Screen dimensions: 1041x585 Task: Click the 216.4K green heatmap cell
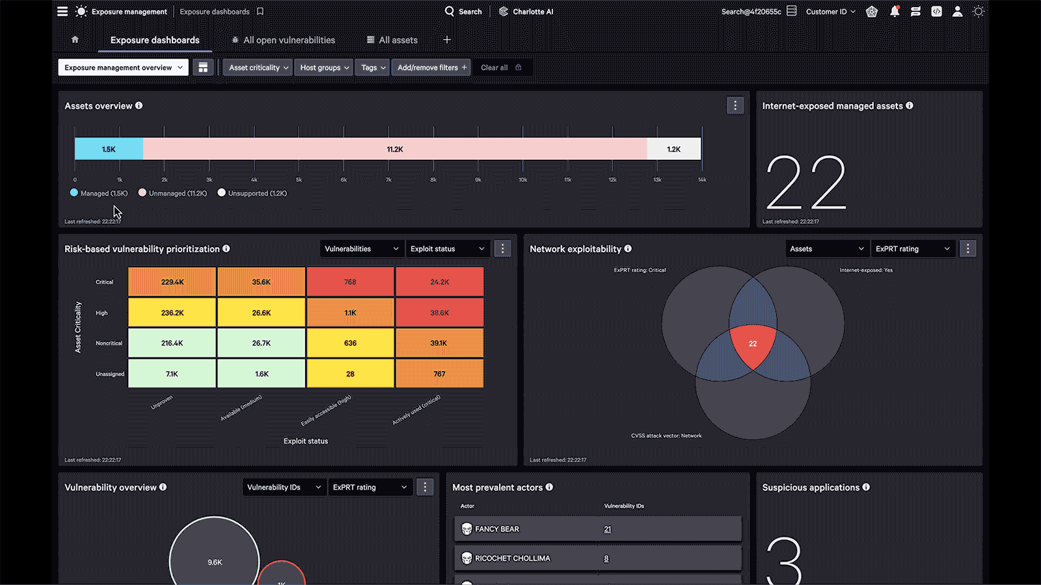click(x=172, y=343)
